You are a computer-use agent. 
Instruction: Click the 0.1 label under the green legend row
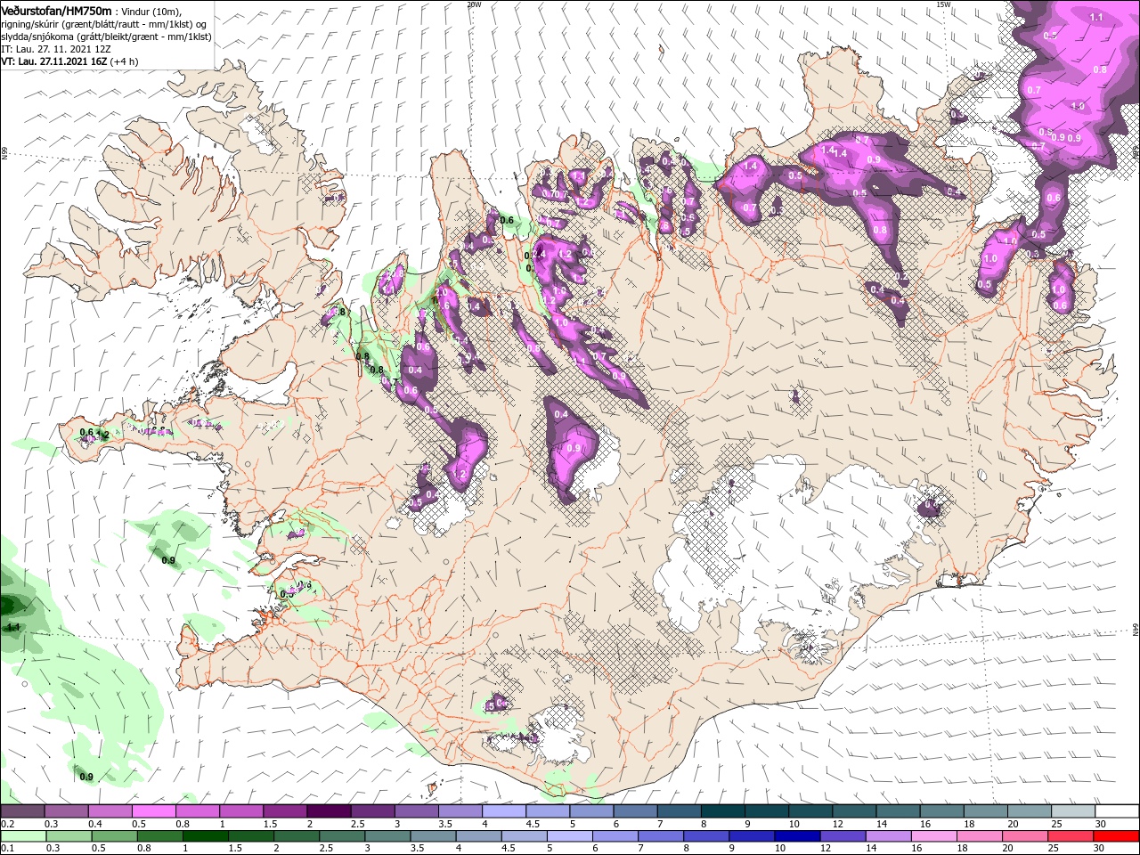pos(7,849)
